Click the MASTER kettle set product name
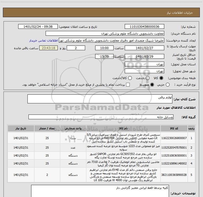The height and width of the screenshot is (197, 203). tap(123, 138)
